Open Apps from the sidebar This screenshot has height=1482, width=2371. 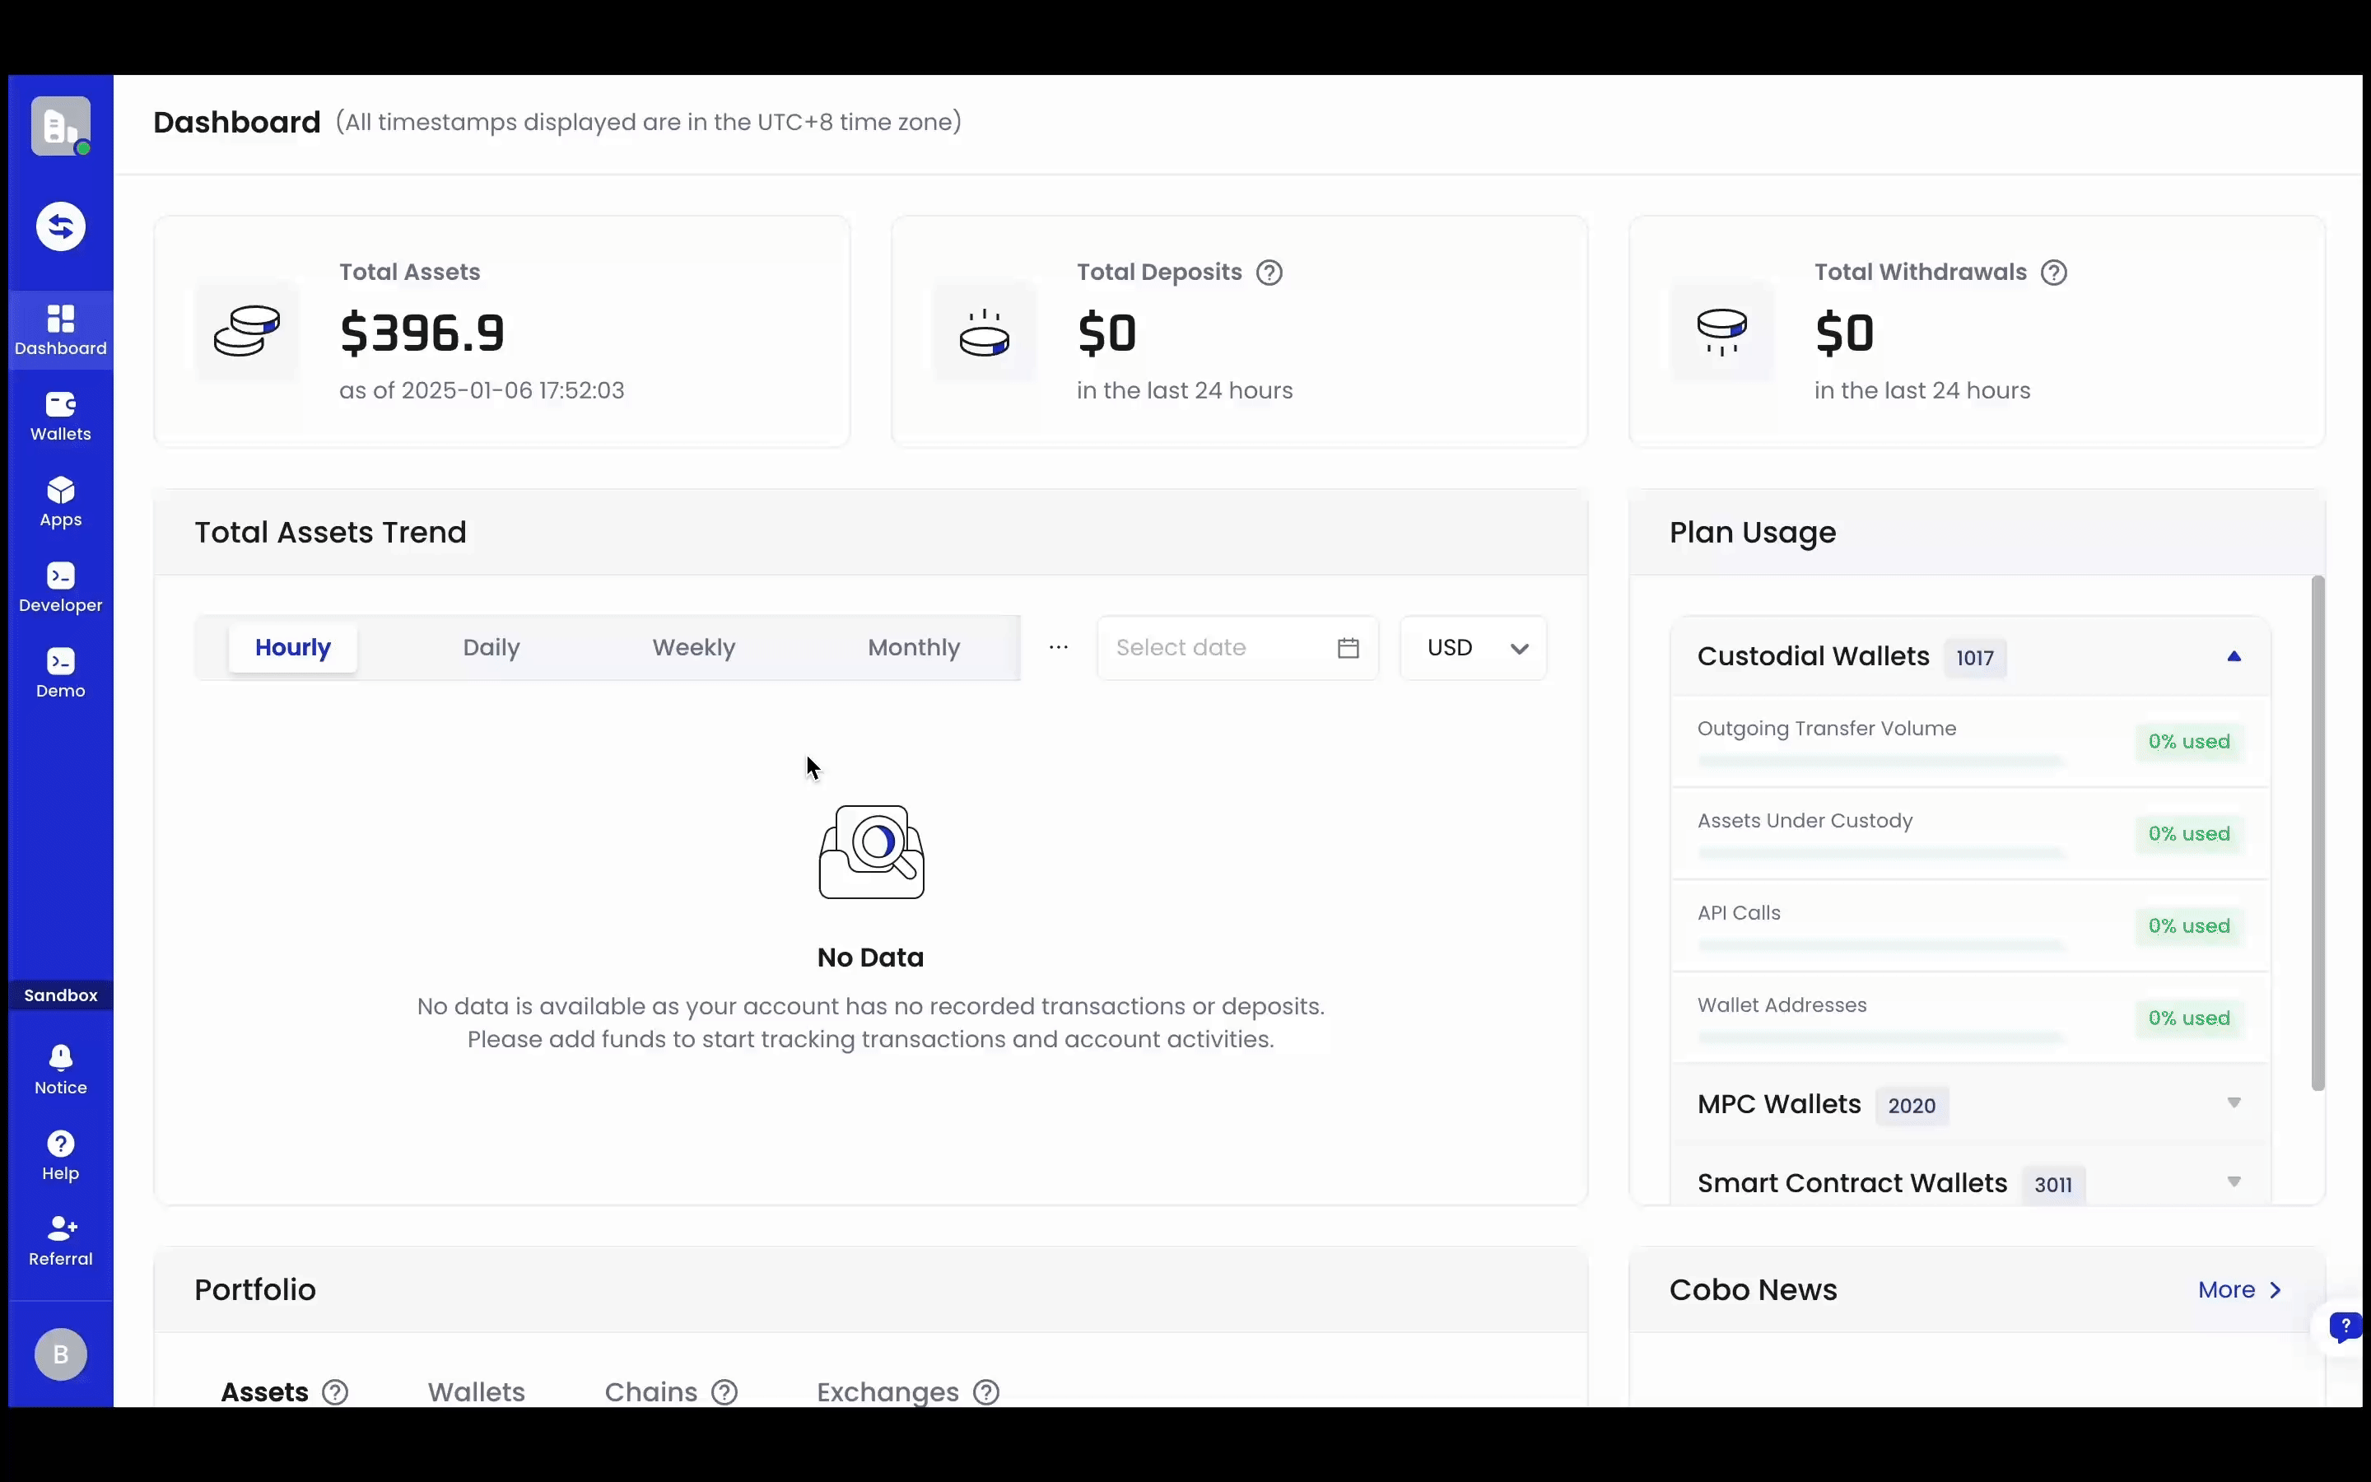(61, 502)
